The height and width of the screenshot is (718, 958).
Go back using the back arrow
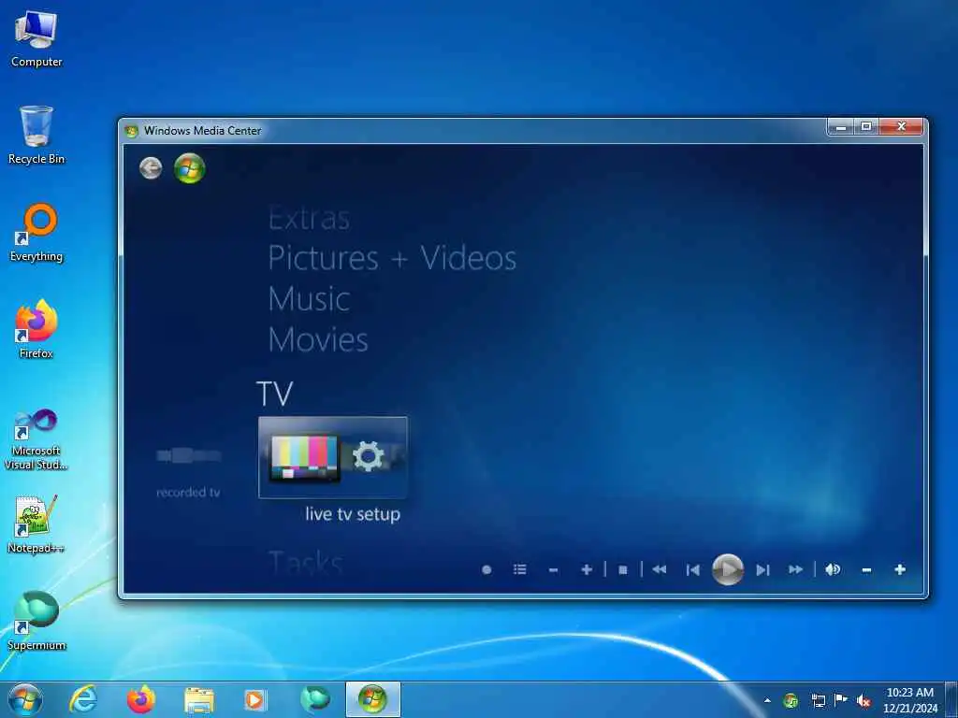151,168
